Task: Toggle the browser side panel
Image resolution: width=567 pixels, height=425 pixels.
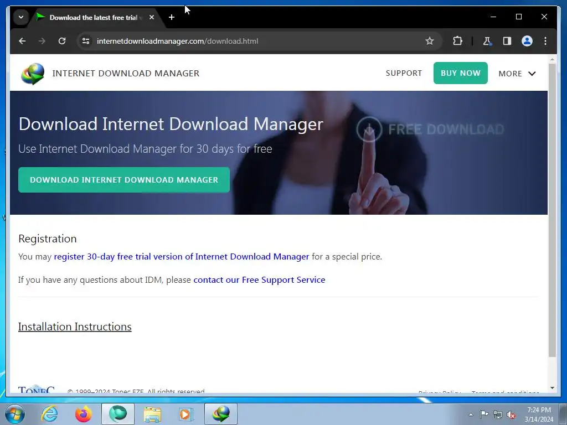Action: tap(507, 41)
